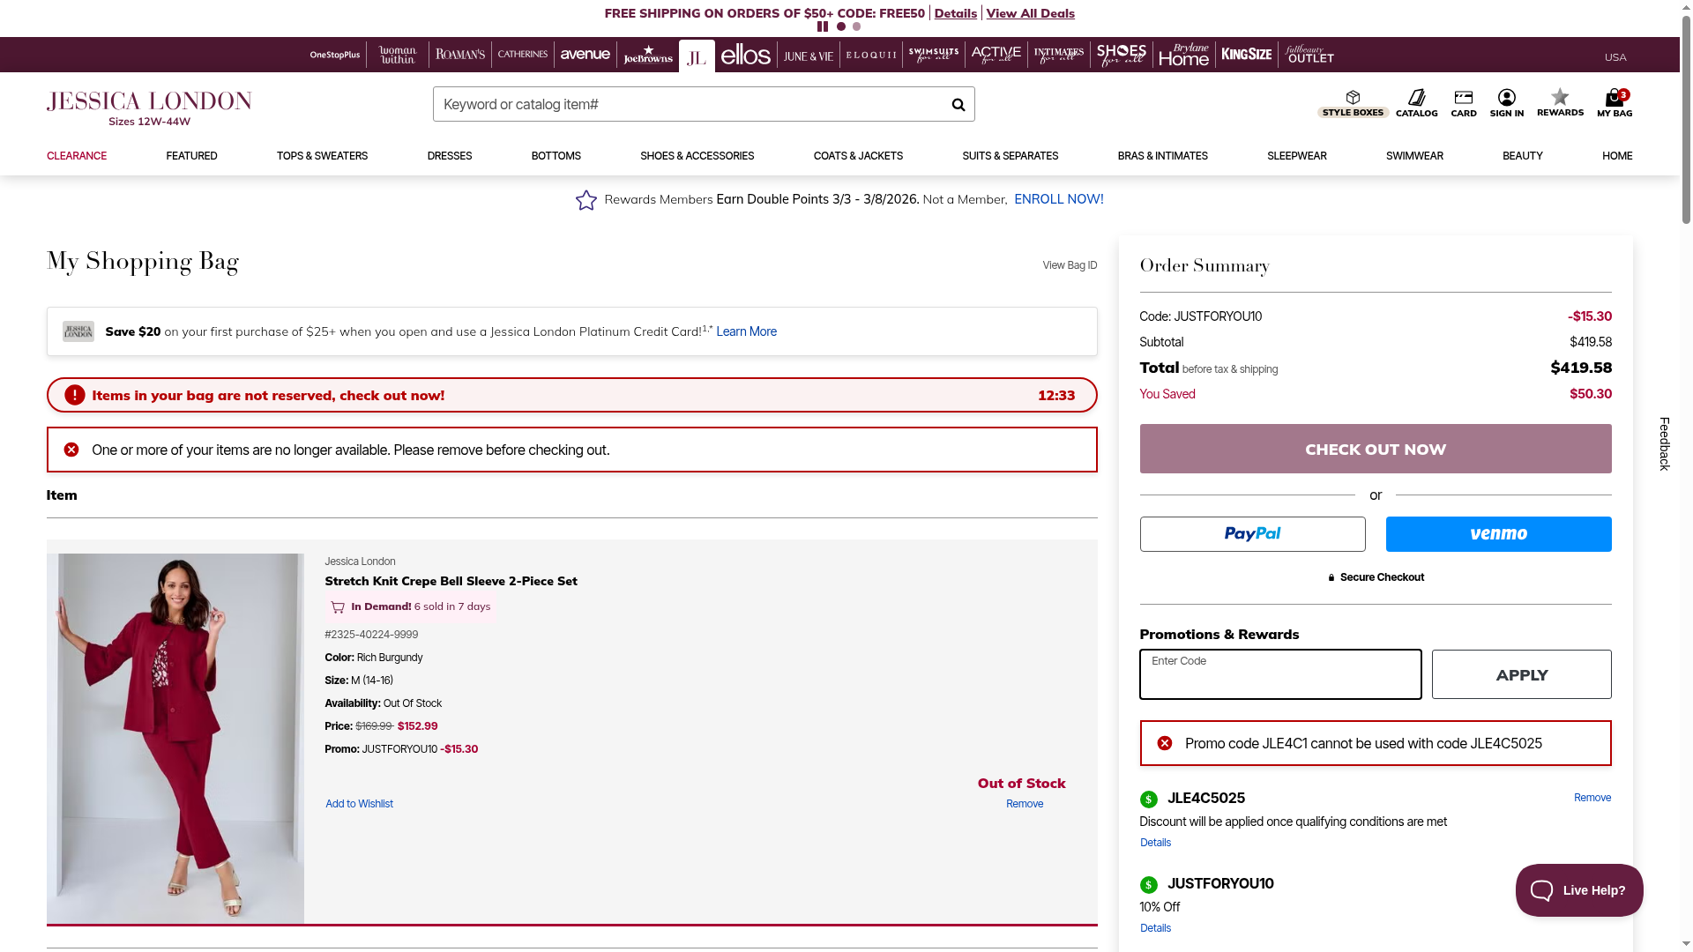The height and width of the screenshot is (952, 1693).
Task: Click the burgundy 2-piece set thumbnail
Action: (175, 739)
